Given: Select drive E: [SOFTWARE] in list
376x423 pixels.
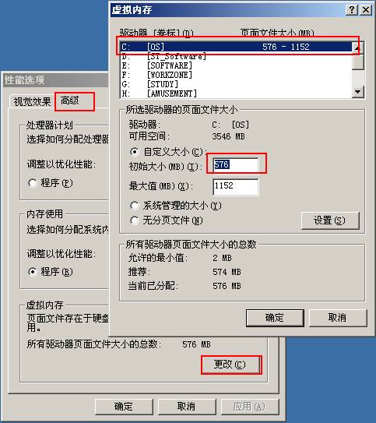Looking at the screenshot, I should coord(236,65).
